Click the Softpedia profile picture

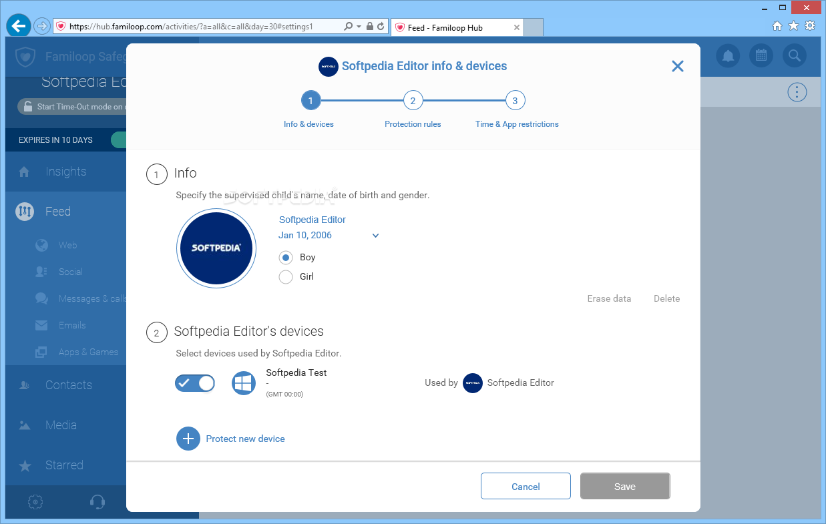(x=216, y=248)
